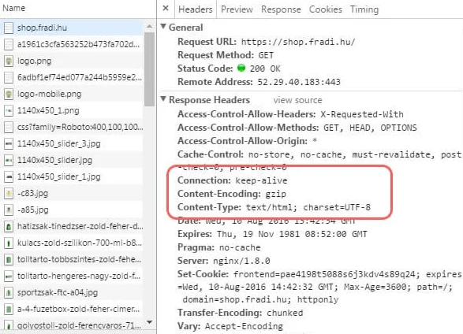Click the file icon beside 6adbf1ef74ed077a244b5959e2
The height and width of the screenshot is (334, 463).
click(9, 77)
